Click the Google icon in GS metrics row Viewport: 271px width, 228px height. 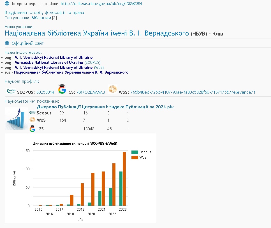(x=33, y=129)
